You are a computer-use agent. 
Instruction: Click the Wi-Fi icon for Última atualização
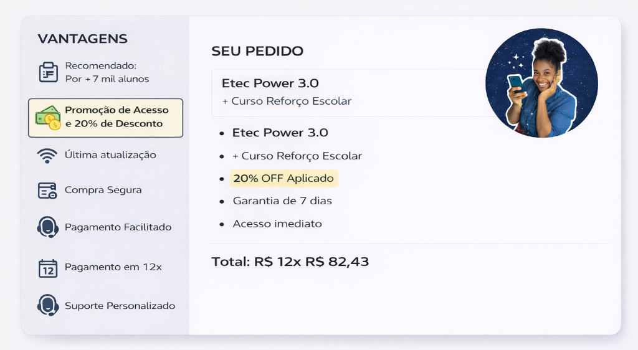[x=47, y=155]
